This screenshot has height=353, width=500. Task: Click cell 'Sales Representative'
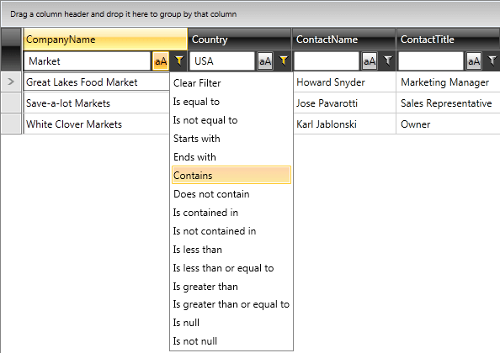[448, 103]
